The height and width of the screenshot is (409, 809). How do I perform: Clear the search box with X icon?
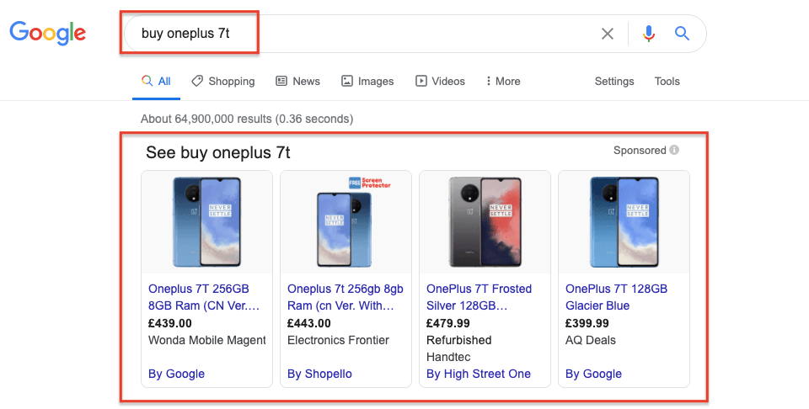click(608, 34)
